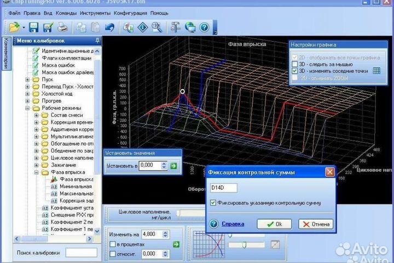Open the 'Команды' menu

pyautogui.click(x=67, y=13)
